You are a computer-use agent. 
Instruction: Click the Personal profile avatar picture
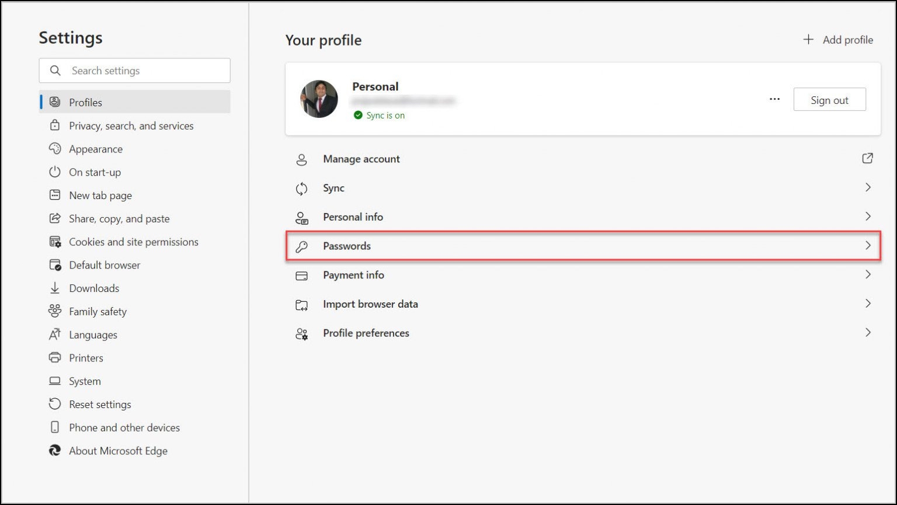pos(319,99)
